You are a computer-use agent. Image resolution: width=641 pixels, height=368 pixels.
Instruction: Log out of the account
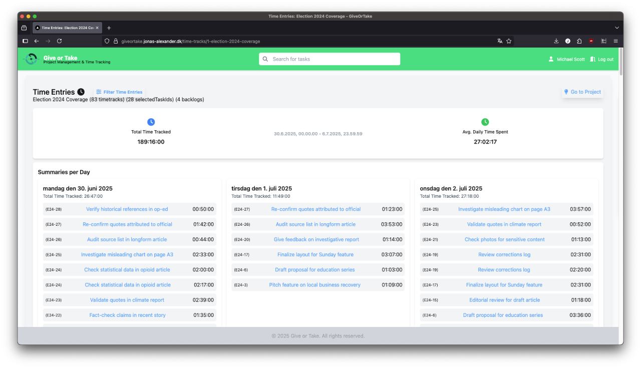point(601,59)
